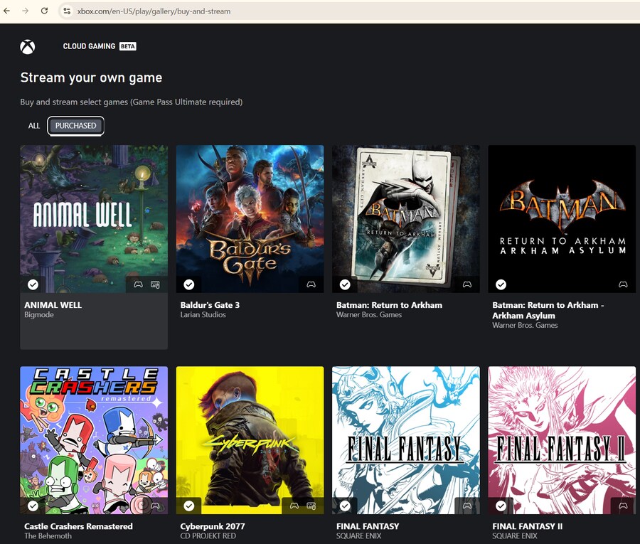This screenshot has width=640, height=544.
Task: Open the FINAL FANTASY cover art
Action: [406, 440]
